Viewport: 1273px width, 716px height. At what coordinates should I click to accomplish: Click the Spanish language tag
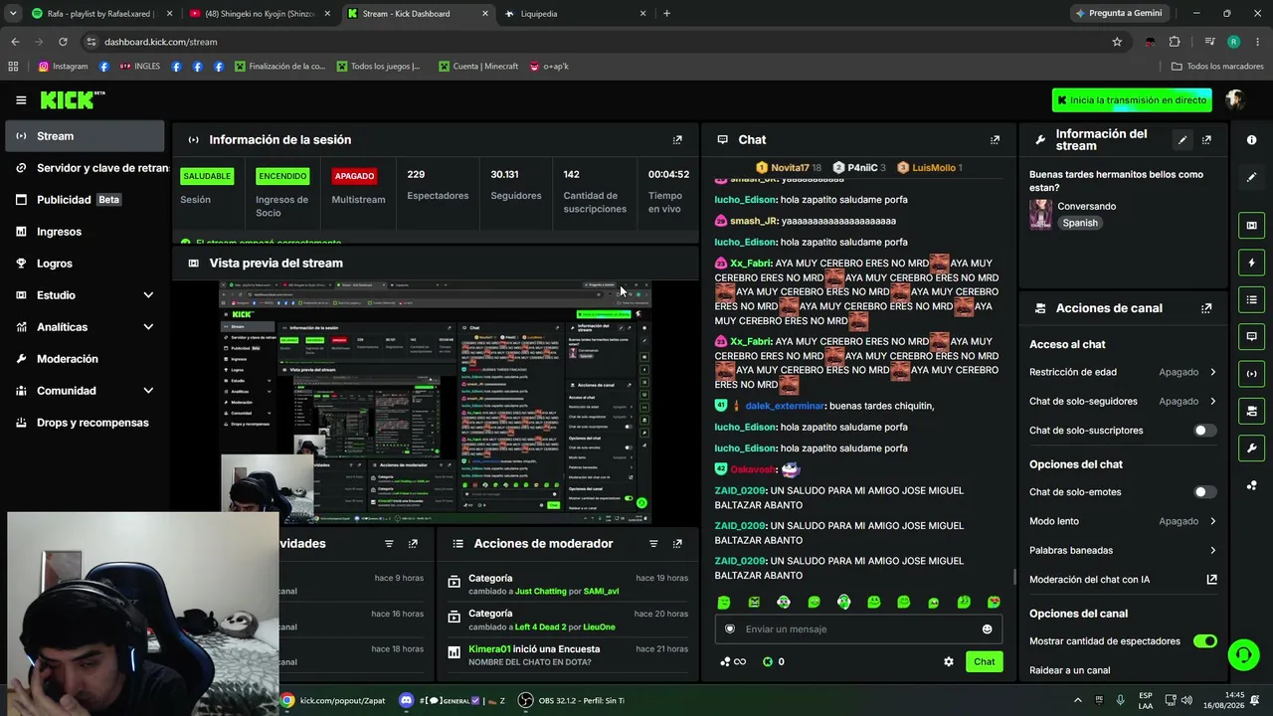pyautogui.click(x=1080, y=223)
